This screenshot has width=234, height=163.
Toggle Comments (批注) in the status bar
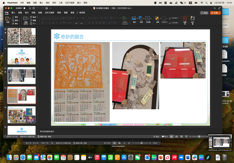coord(165,137)
